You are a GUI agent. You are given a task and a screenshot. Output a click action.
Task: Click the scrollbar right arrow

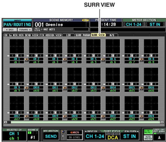(x=162, y=122)
